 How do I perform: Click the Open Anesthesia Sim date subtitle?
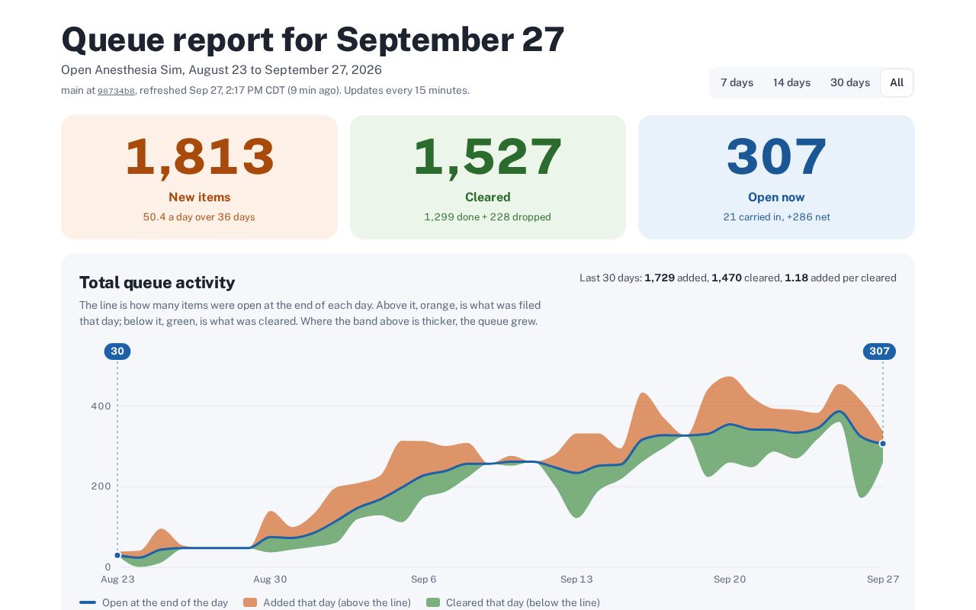click(x=221, y=70)
